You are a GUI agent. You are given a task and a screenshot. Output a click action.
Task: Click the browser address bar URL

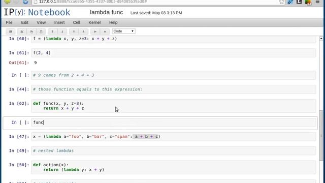pyautogui.click(x=93, y=2)
